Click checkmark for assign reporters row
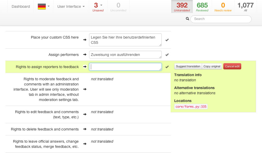Image resolution: width=262 pixels, height=153 pixels. tap(167, 67)
